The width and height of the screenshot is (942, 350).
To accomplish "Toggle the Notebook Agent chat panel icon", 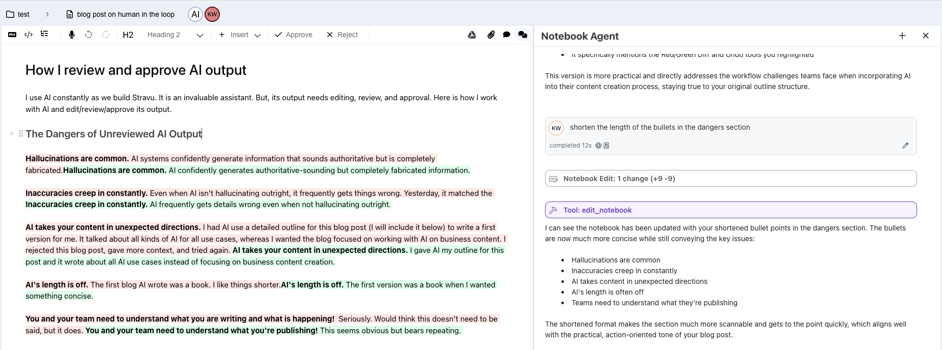I will [x=523, y=35].
